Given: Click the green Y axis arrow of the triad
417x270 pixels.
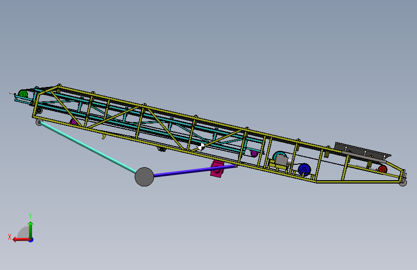Looking at the screenshot, I should click(31, 230).
